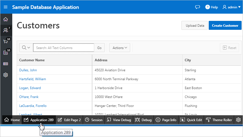Expand the search column selector dropdown
243x137 pixels.
click(x=26, y=48)
